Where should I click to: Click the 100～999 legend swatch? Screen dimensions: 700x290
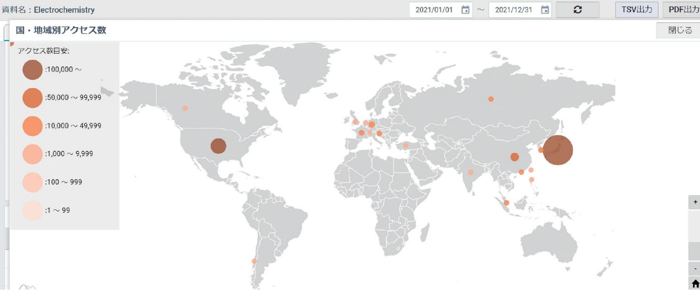pos(33,182)
